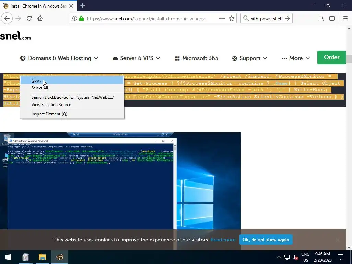
Task: Expand the Server & VPS menu
Action: 136,58
